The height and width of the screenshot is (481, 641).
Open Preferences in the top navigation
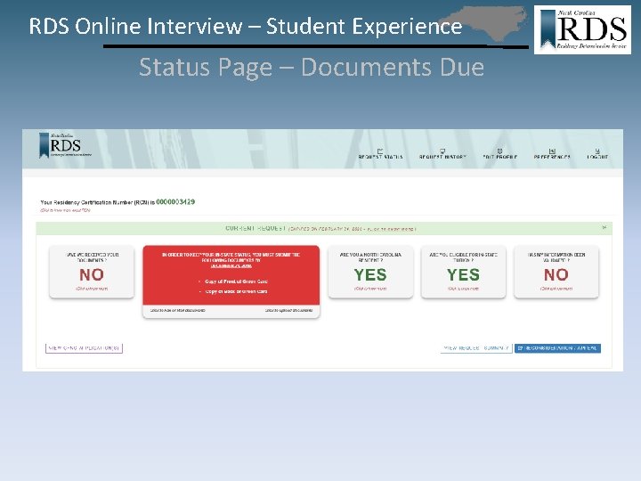coord(552,154)
